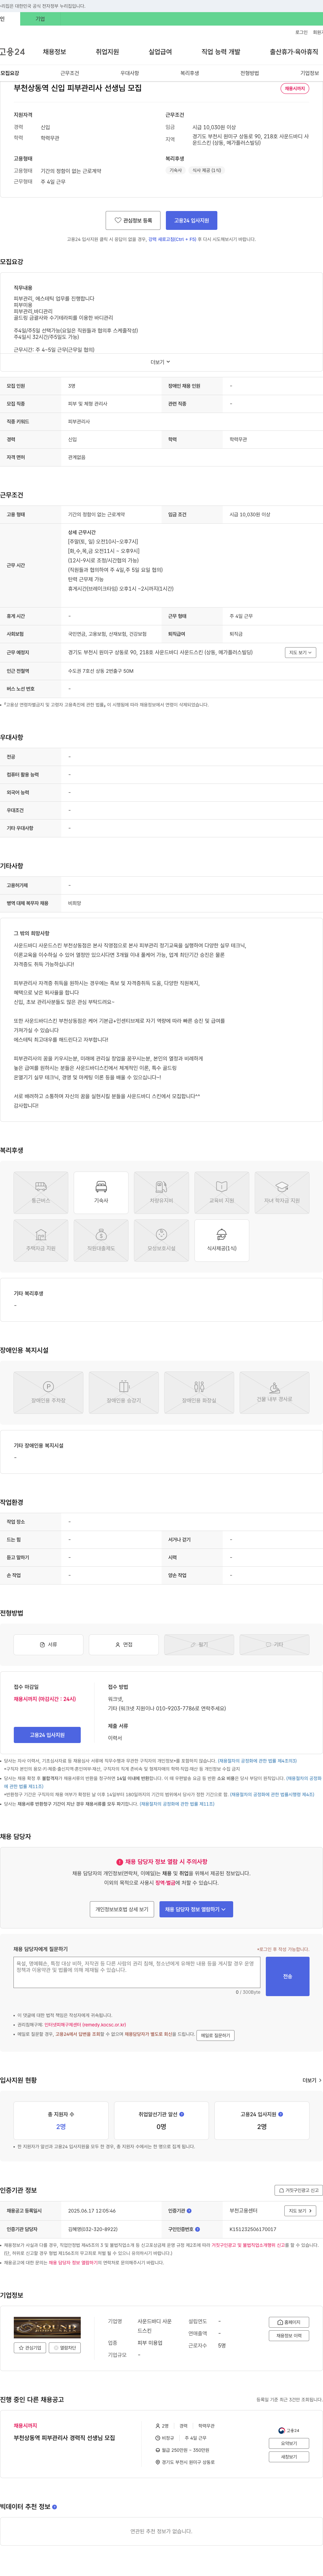Click 개인정보보호법 상세 보기 button
Screen dimensions: 323x2576
point(122,1909)
